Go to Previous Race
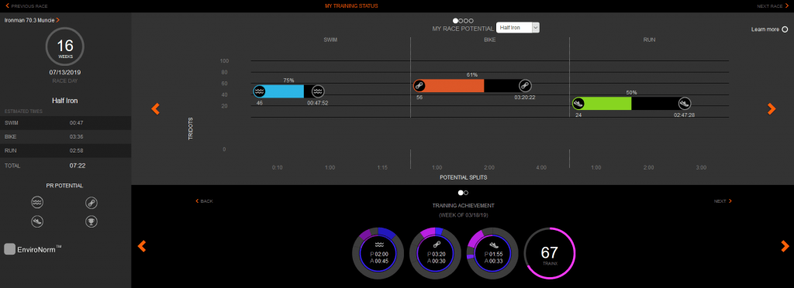794x288 pixels. tap(26, 6)
